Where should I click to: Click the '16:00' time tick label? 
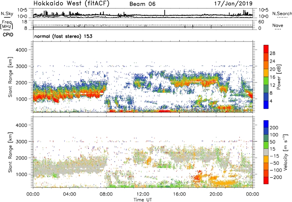[179, 194]
